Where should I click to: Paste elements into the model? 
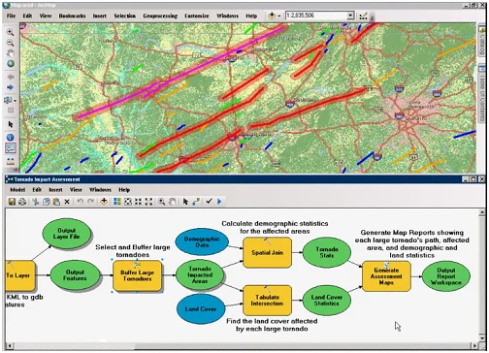pos(56,202)
